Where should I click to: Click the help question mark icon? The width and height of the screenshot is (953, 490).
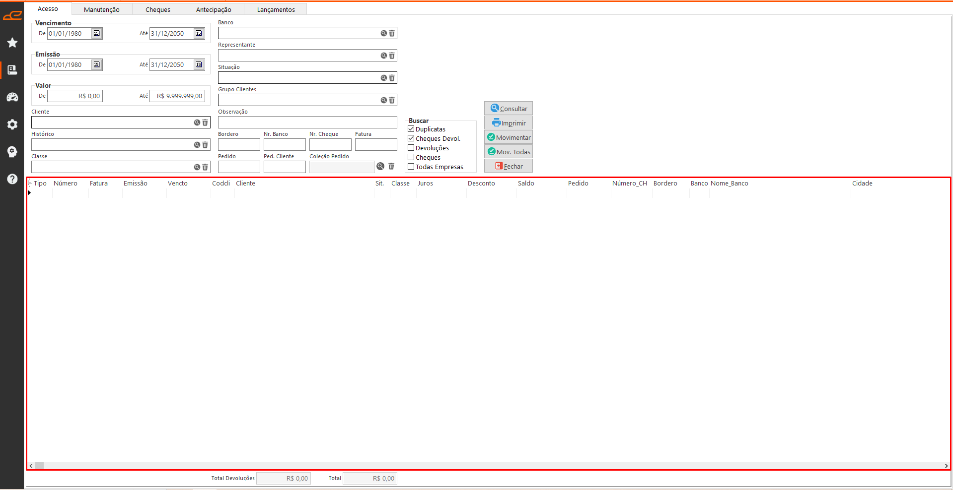pyautogui.click(x=12, y=179)
